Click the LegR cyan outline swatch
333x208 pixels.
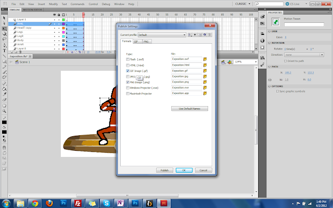pos(63,36)
